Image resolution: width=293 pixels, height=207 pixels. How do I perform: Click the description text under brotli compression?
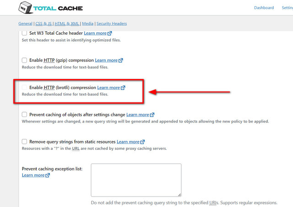click(x=65, y=94)
